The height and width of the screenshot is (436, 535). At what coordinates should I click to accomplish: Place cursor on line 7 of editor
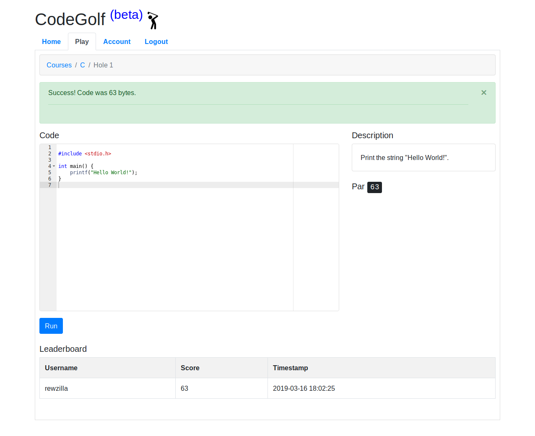click(197, 185)
